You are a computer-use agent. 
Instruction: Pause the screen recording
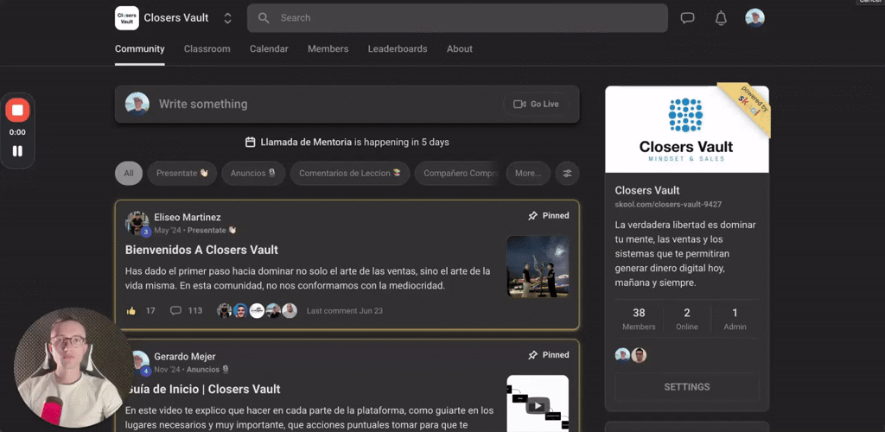pos(17,151)
